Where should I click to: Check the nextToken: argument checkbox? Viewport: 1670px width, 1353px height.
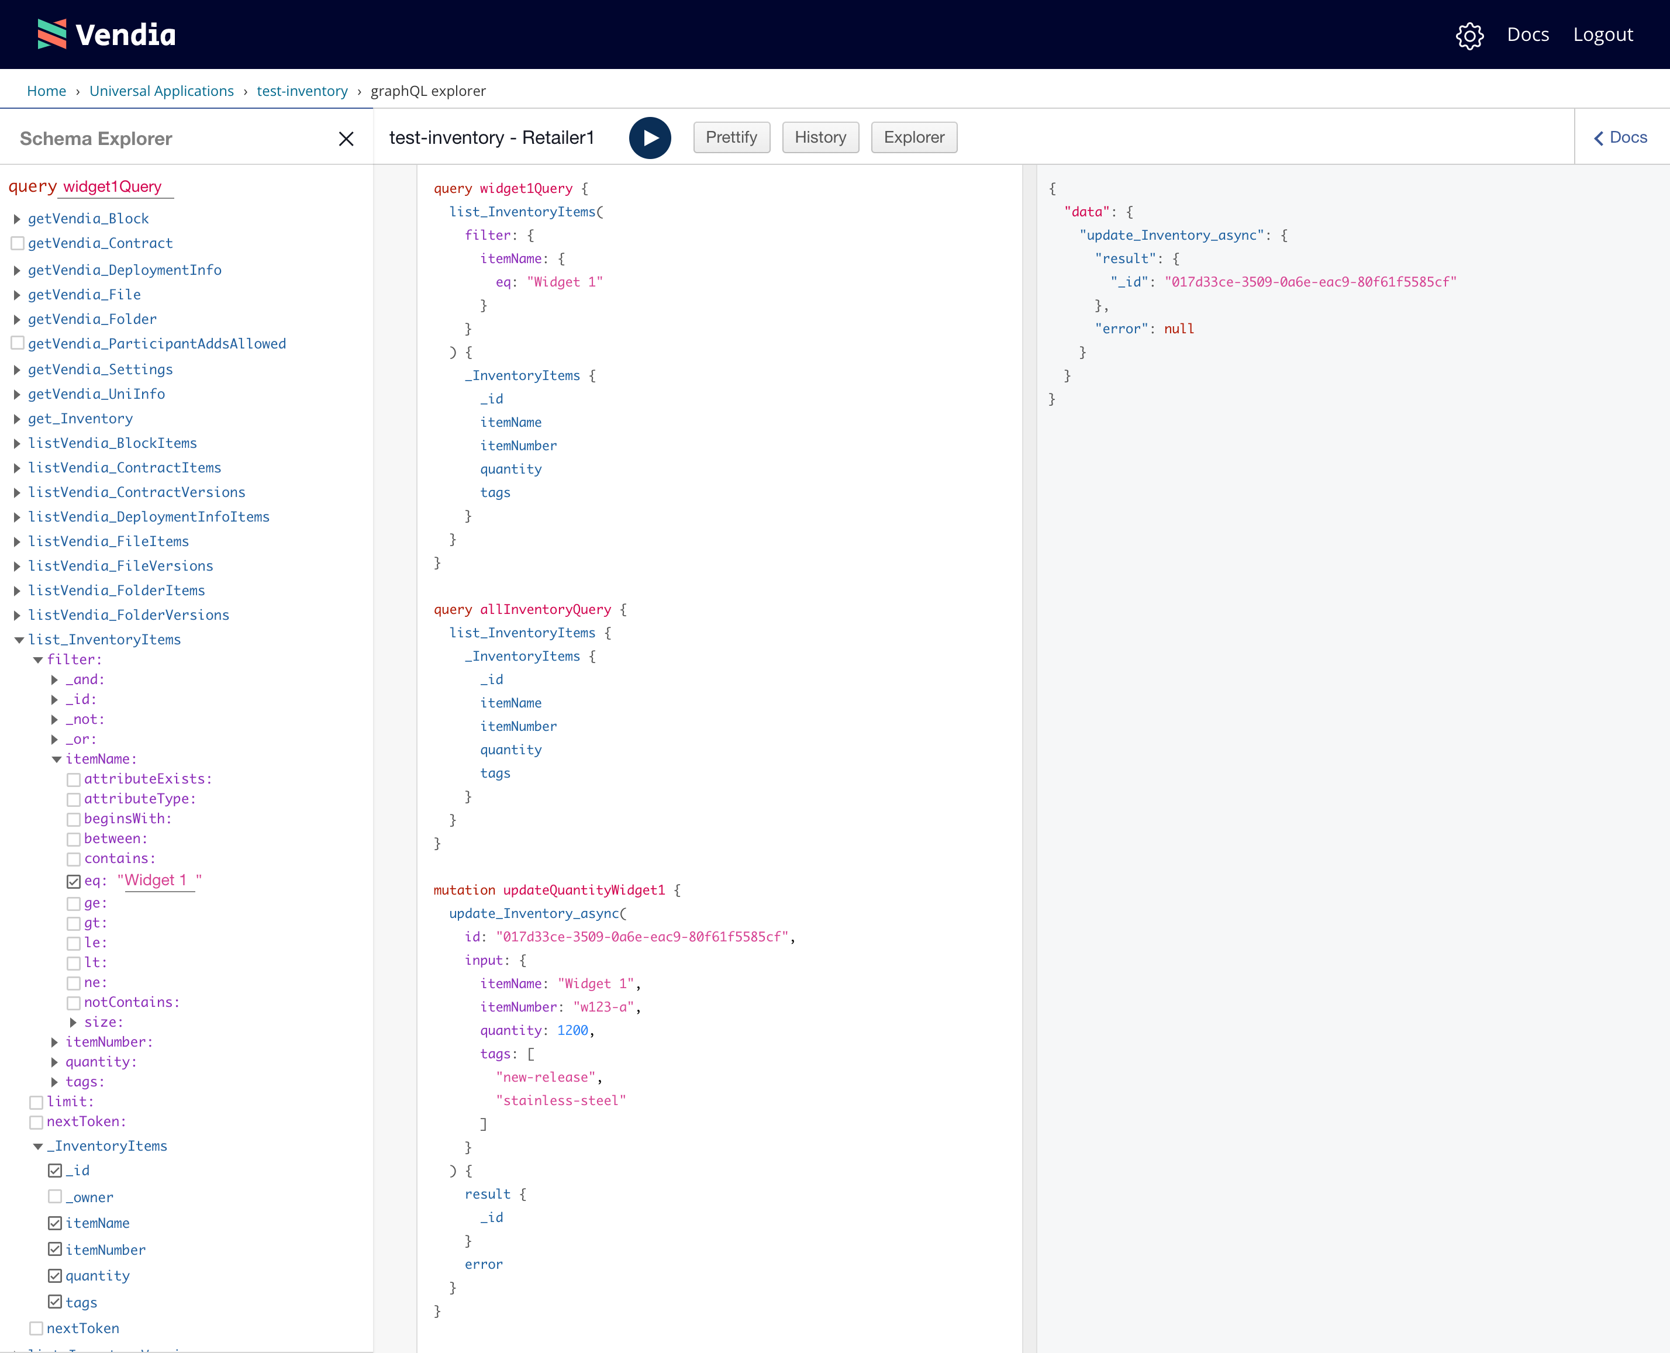pos(36,1122)
